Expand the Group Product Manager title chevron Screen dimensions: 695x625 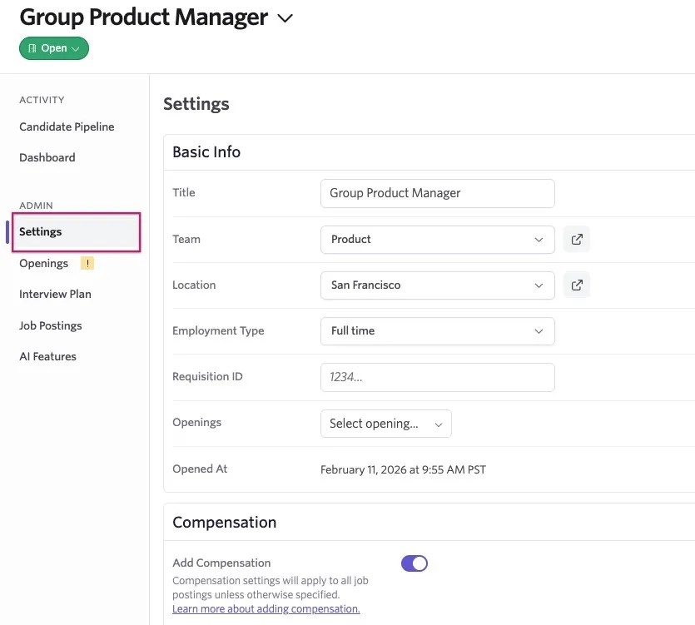tap(285, 18)
